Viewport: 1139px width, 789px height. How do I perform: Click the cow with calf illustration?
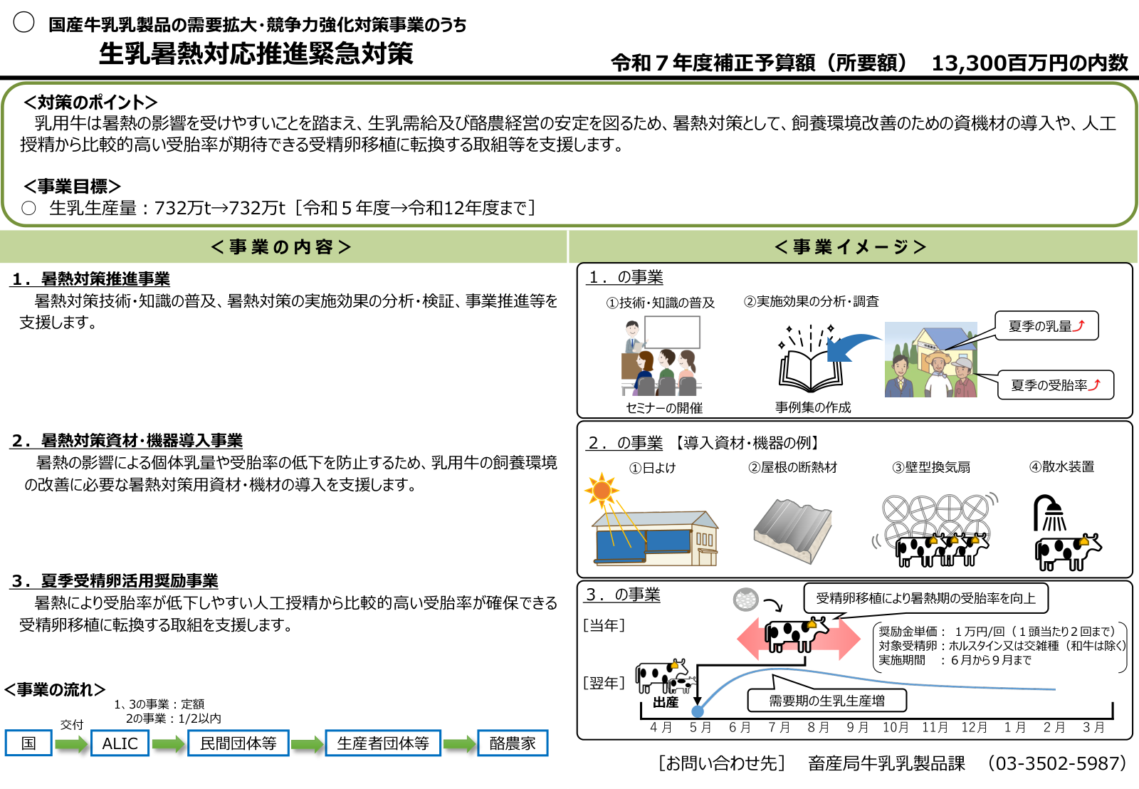tap(666, 676)
